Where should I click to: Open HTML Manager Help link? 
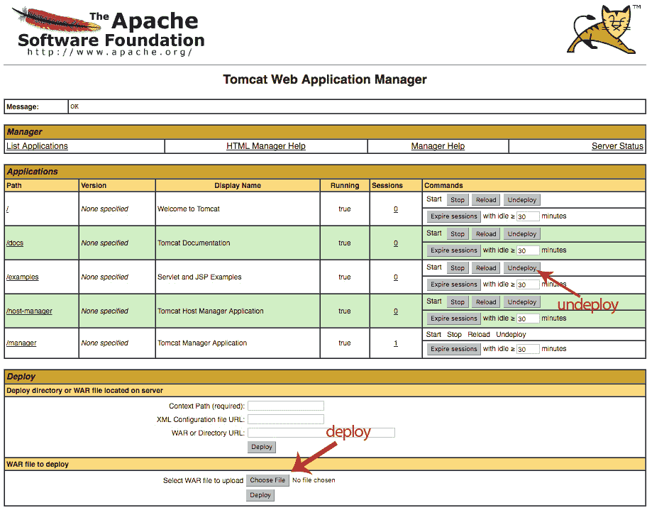[x=266, y=146]
